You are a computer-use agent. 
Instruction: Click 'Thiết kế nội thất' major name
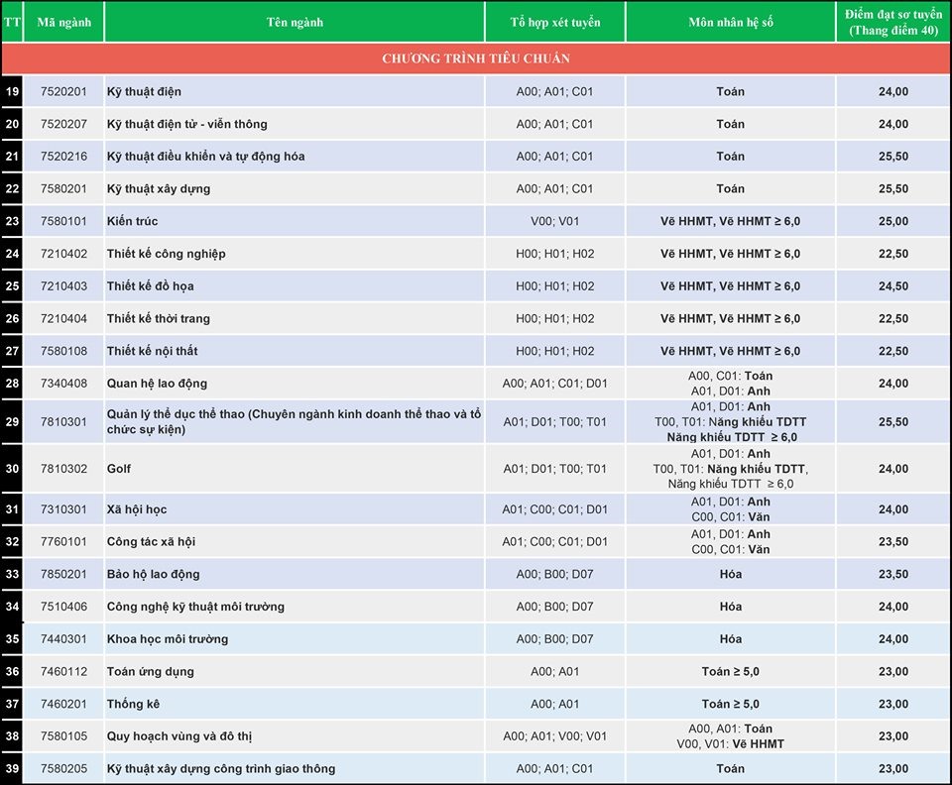coord(153,351)
